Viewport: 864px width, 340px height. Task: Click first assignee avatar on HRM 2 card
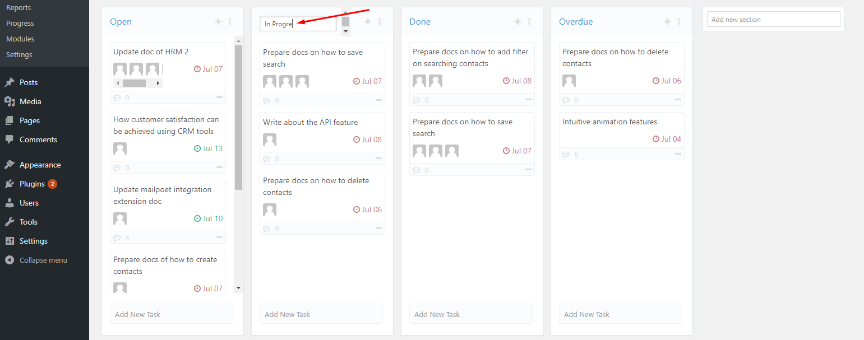[120, 69]
